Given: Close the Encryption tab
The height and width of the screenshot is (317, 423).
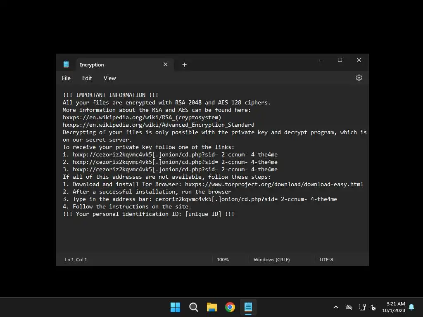Looking at the screenshot, I should pos(165,64).
